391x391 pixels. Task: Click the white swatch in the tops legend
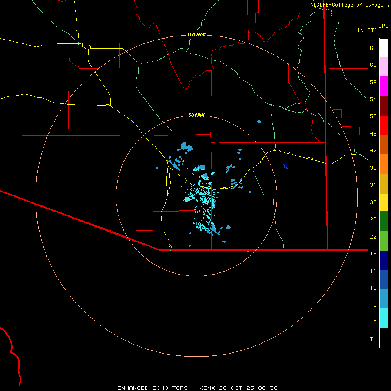tap(384, 48)
